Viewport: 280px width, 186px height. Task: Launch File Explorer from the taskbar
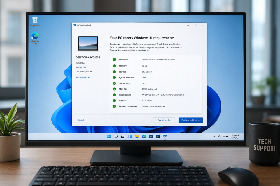[137, 137]
